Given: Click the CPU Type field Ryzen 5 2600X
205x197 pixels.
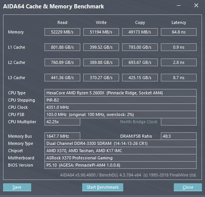Looking at the screenshot, I should [x=120, y=93].
